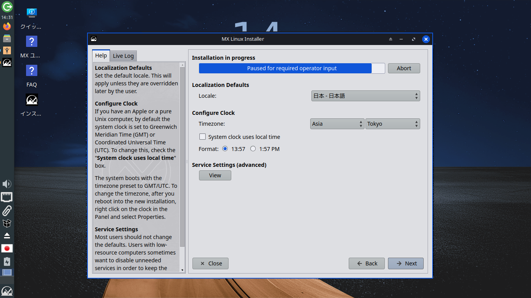The width and height of the screenshot is (531, 298).
Task: Click the Close button at bottom
Action: (x=210, y=263)
